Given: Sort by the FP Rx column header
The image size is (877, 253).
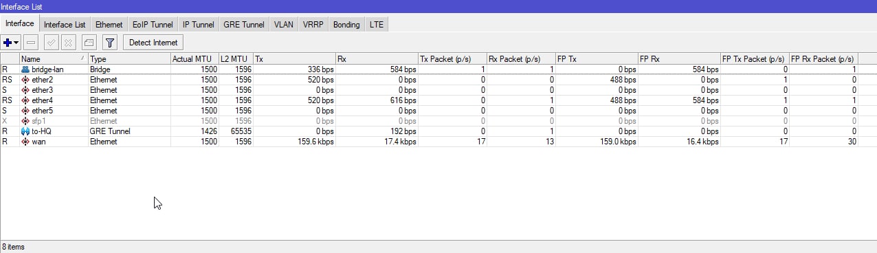Looking at the screenshot, I should tap(679, 59).
